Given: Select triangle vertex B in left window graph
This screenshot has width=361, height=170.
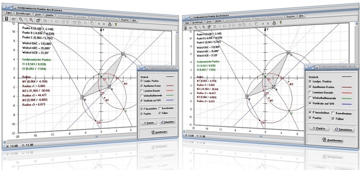Looking at the screenshot, I should pos(82,97).
